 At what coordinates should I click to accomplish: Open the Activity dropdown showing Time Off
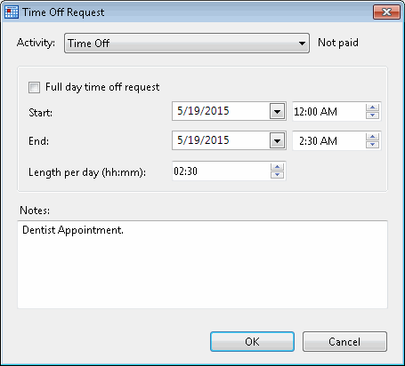click(x=187, y=44)
